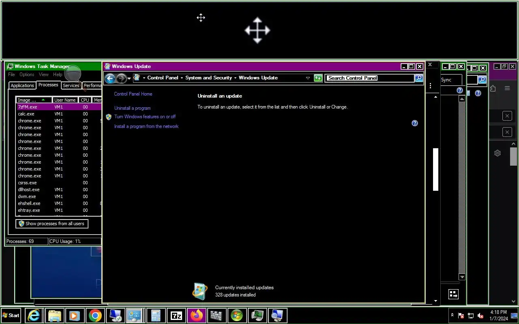
Task: Expand the arrow after Control Panel breadcrumb
Action: point(182,78)
